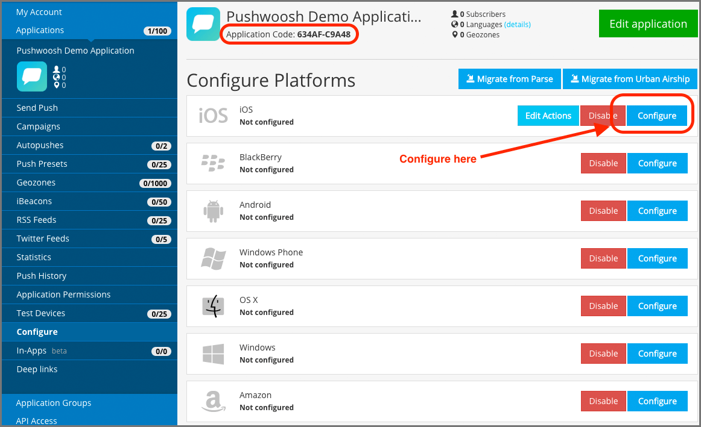Image resolution: width=701 pixels, height=427 pixels.
Task: Configure the OS X platform
Action: point(657,306)
